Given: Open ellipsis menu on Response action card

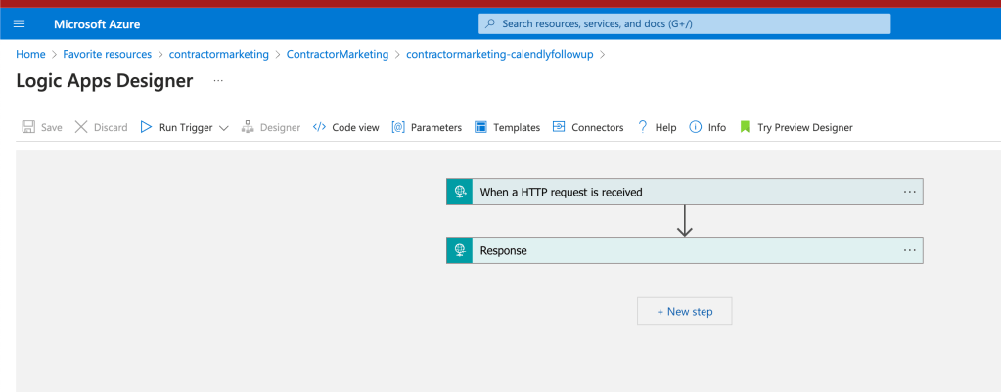Looking at the screenshot, I should [x=910, y=250].
